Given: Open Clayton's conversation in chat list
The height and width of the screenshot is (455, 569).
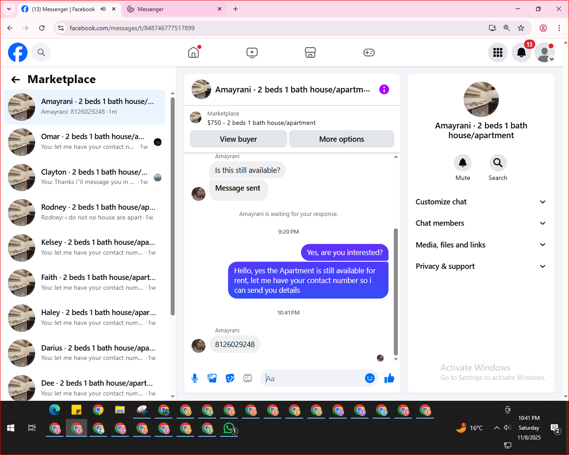Looking at the screenshot, I should click(85, 177).
